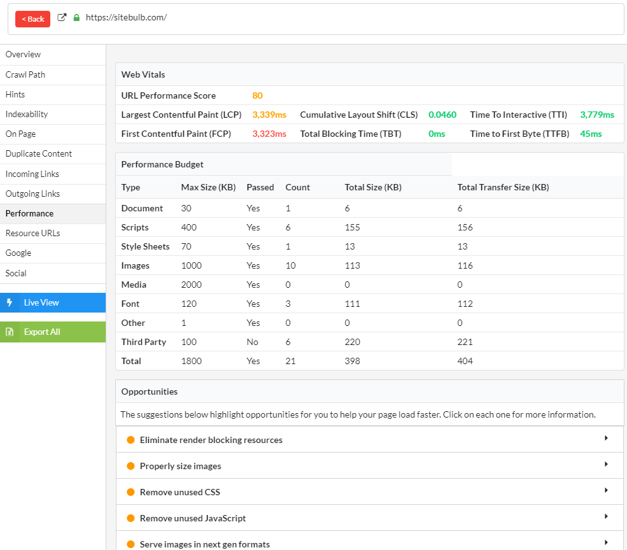Viewport: 627px width, 550px height.
Task: Click Cumulative Layout Shift (CLS) label
Action: click(x=358, y=115)
